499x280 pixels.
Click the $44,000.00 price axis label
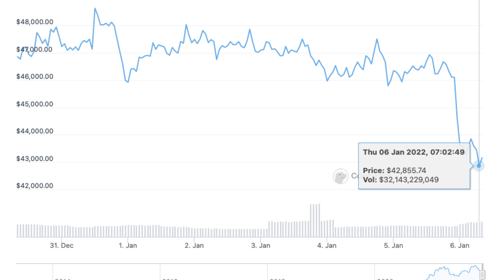point(35,131)
